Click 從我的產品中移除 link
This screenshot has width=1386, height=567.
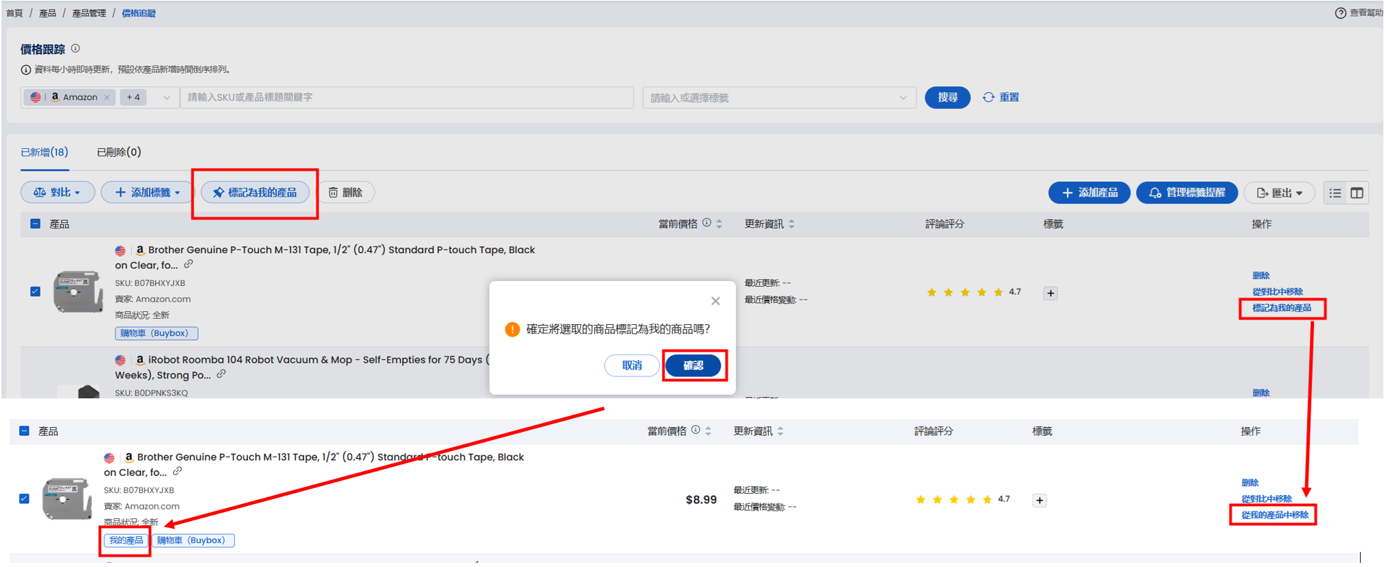click(x=1275, y=515)
